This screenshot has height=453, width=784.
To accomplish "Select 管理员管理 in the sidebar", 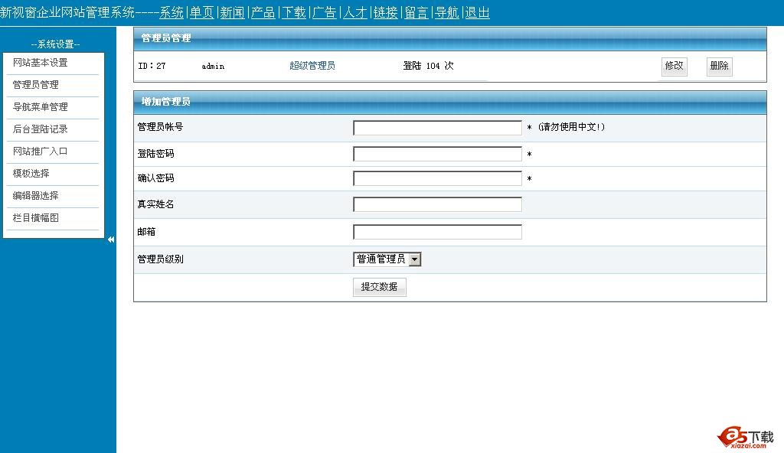I will pos(36,85).
